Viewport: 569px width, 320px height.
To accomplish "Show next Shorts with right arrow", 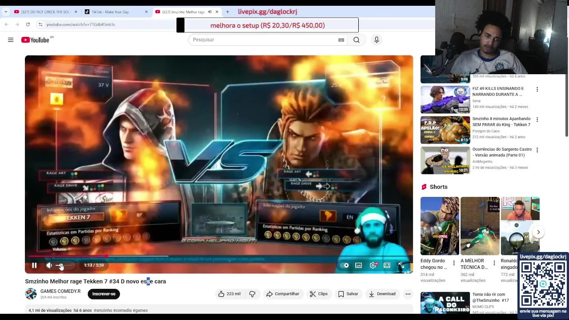I will tap(538, 232).
